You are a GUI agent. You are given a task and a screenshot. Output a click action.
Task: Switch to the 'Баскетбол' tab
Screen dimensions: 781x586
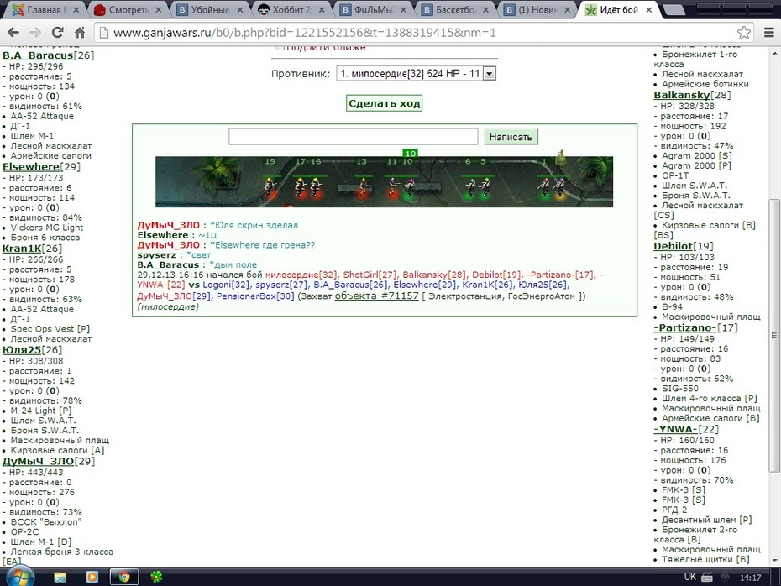(x=455, y=9)
